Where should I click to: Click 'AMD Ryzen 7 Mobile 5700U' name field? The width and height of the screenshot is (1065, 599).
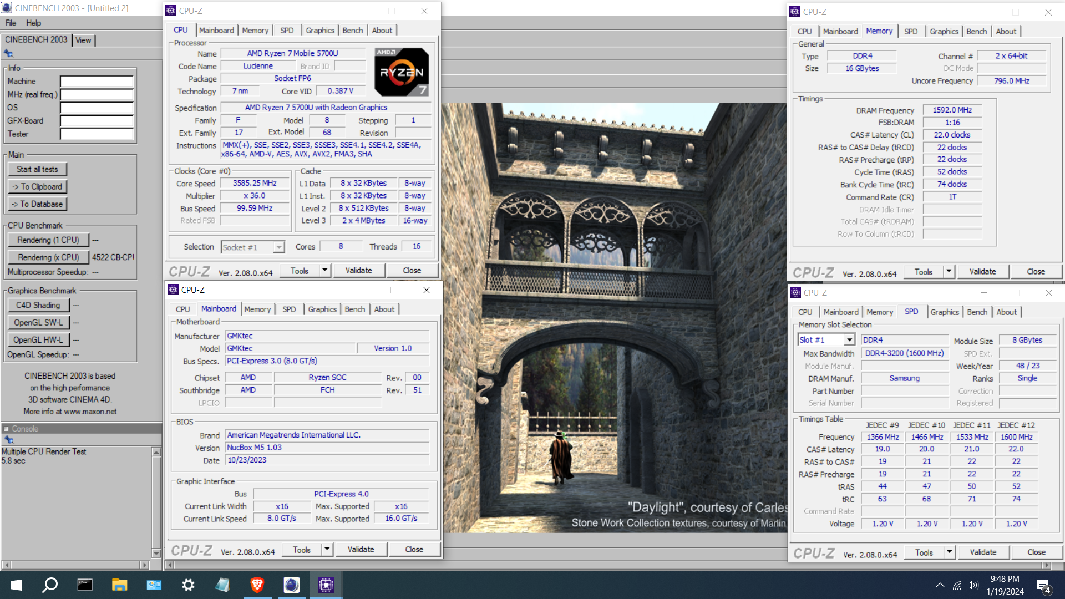coord(293,53)
